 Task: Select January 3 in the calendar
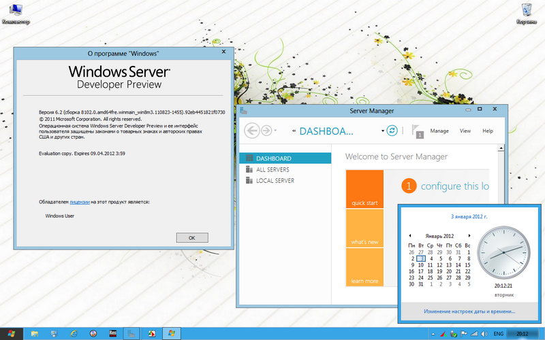[x=421, y=258]
